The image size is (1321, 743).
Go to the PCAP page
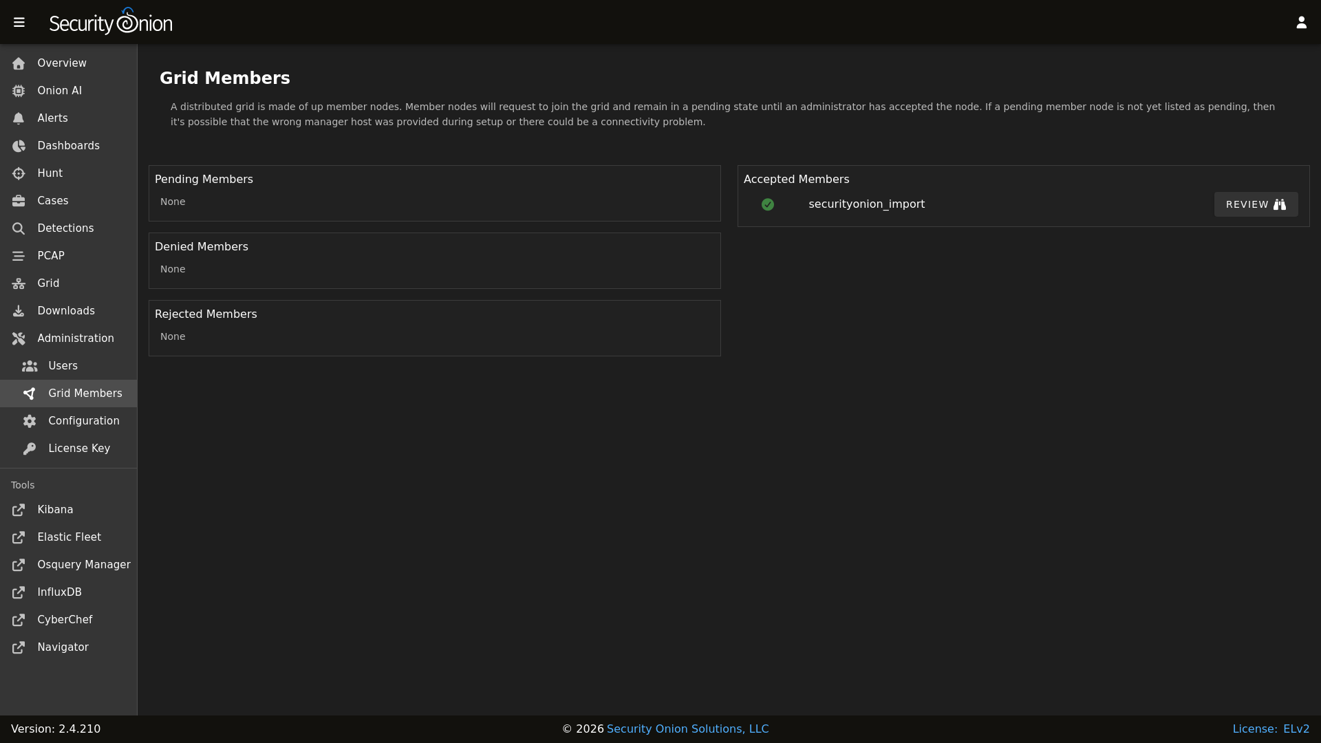(x=51, y=256)
